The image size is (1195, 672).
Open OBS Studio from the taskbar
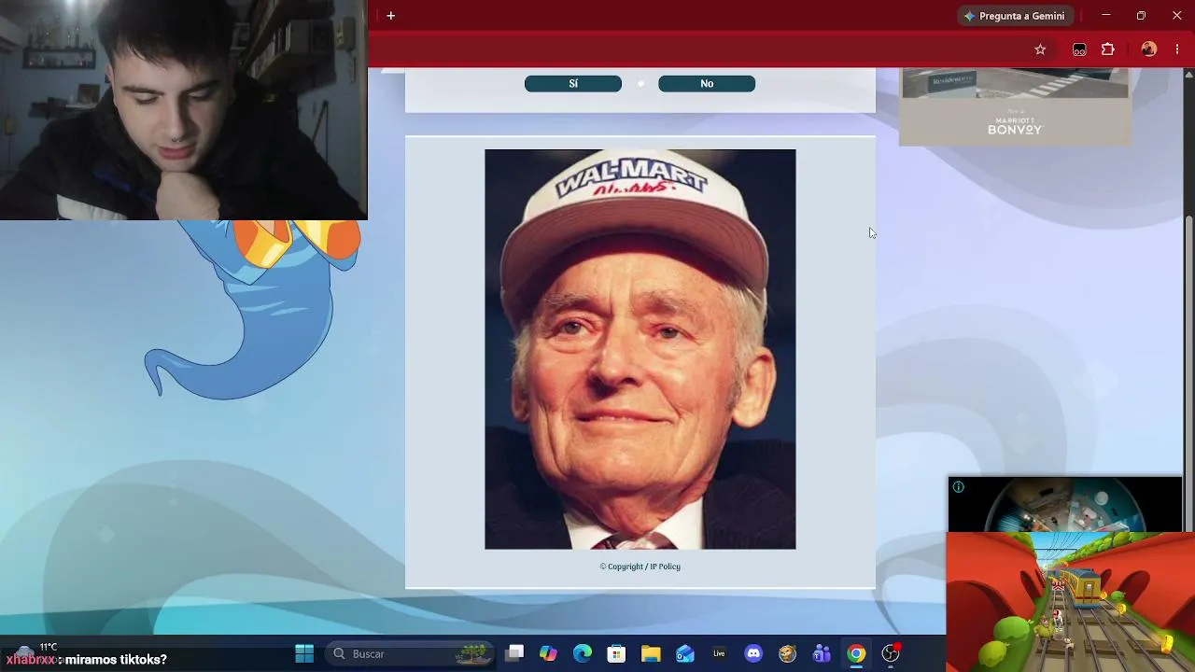click(x=891, y=653)
